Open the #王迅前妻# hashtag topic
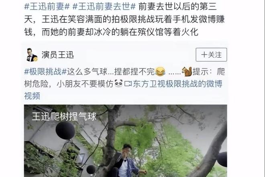This screenshot has height=177, width=265. 47,7
